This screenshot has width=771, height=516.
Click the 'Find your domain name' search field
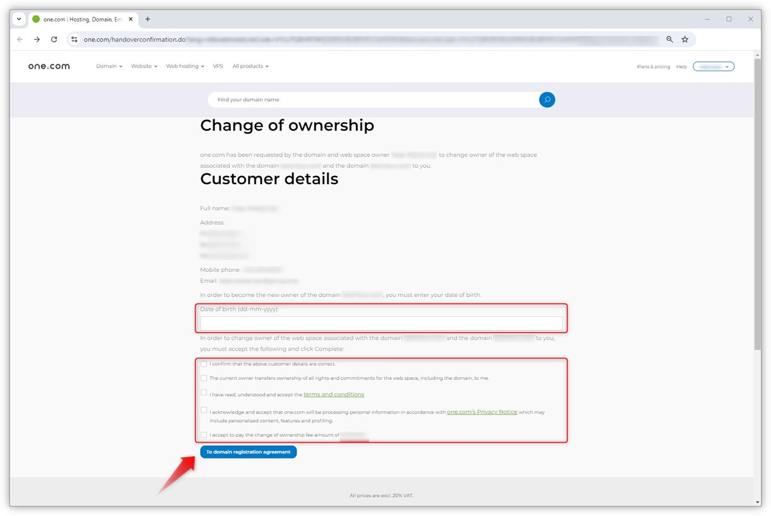[x=374, y=100]
